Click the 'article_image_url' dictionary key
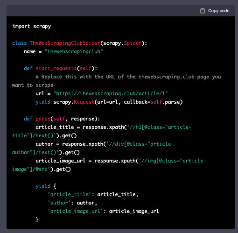Viewport: 238px width, 233px height. coord(75,211)
